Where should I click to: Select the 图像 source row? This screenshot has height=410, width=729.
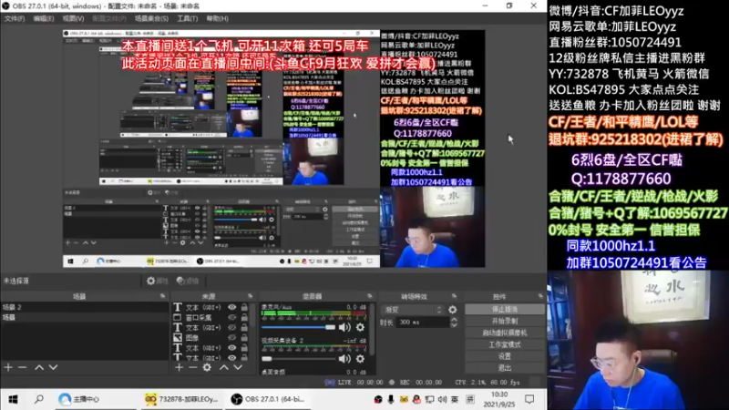211,338
